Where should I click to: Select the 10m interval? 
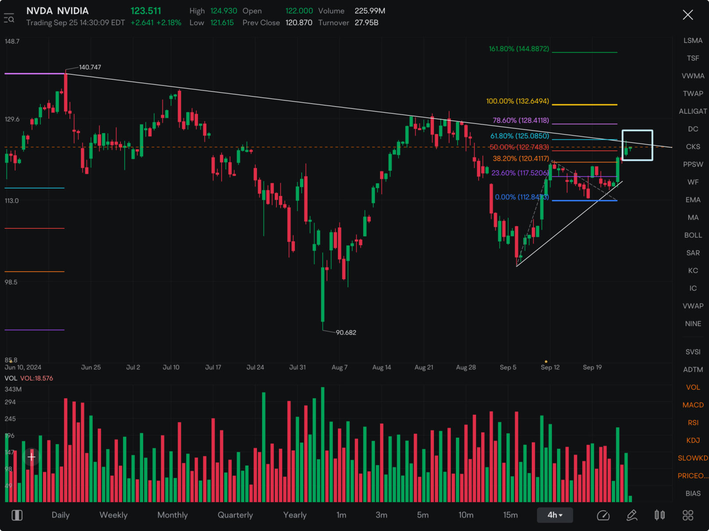(x=466, y=515)
